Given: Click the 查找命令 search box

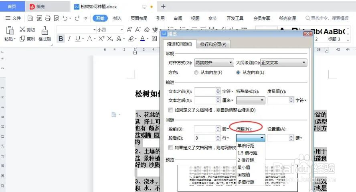Looking at the screenshot, I should pyautogui.click(x=327, y=18).
